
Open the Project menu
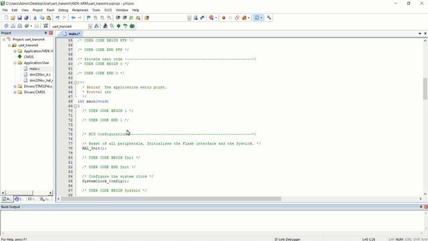click(x=37, y=10)
